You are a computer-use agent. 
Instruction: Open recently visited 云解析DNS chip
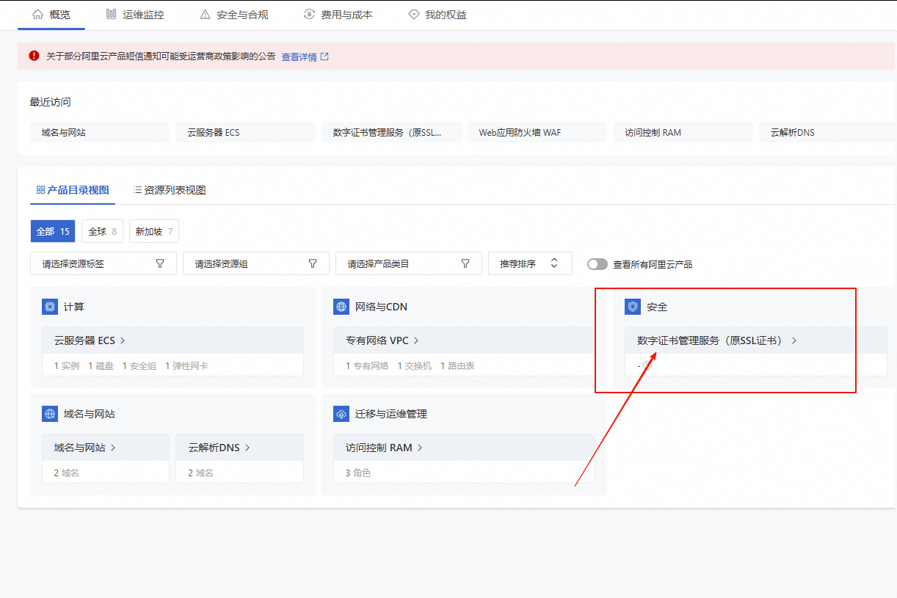(827, 132)
